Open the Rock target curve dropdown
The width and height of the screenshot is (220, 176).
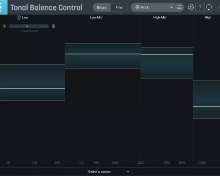pos(153,7)
